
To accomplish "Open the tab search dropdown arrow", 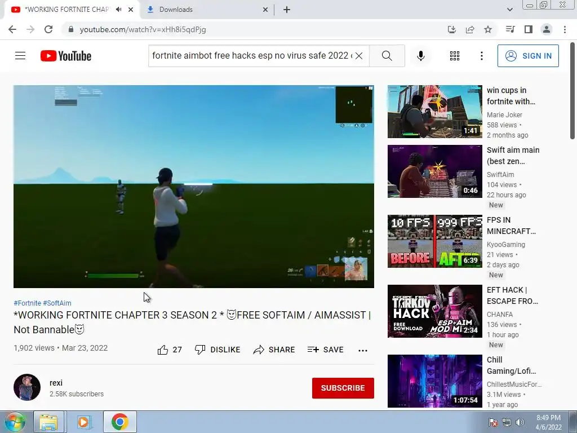I will (509, 10).
